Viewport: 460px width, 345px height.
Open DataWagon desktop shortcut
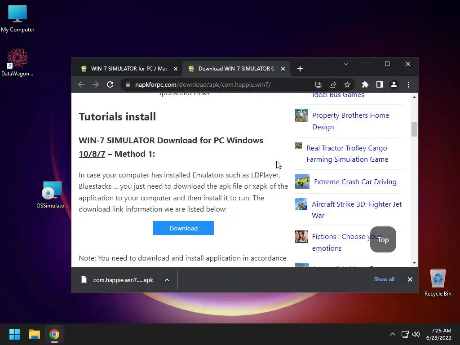pyautogui.click(x=18, y=62)
